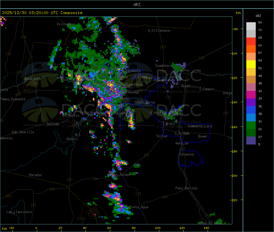Click the Agua_Toro place label
The height and width of the screenshot is (232, 274).
[33, 79]
